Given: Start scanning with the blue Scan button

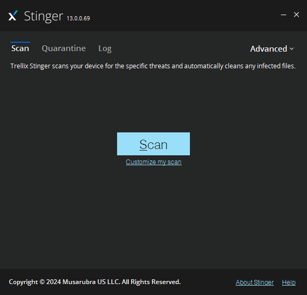Looking at the screenshot, I should [153, 144].
